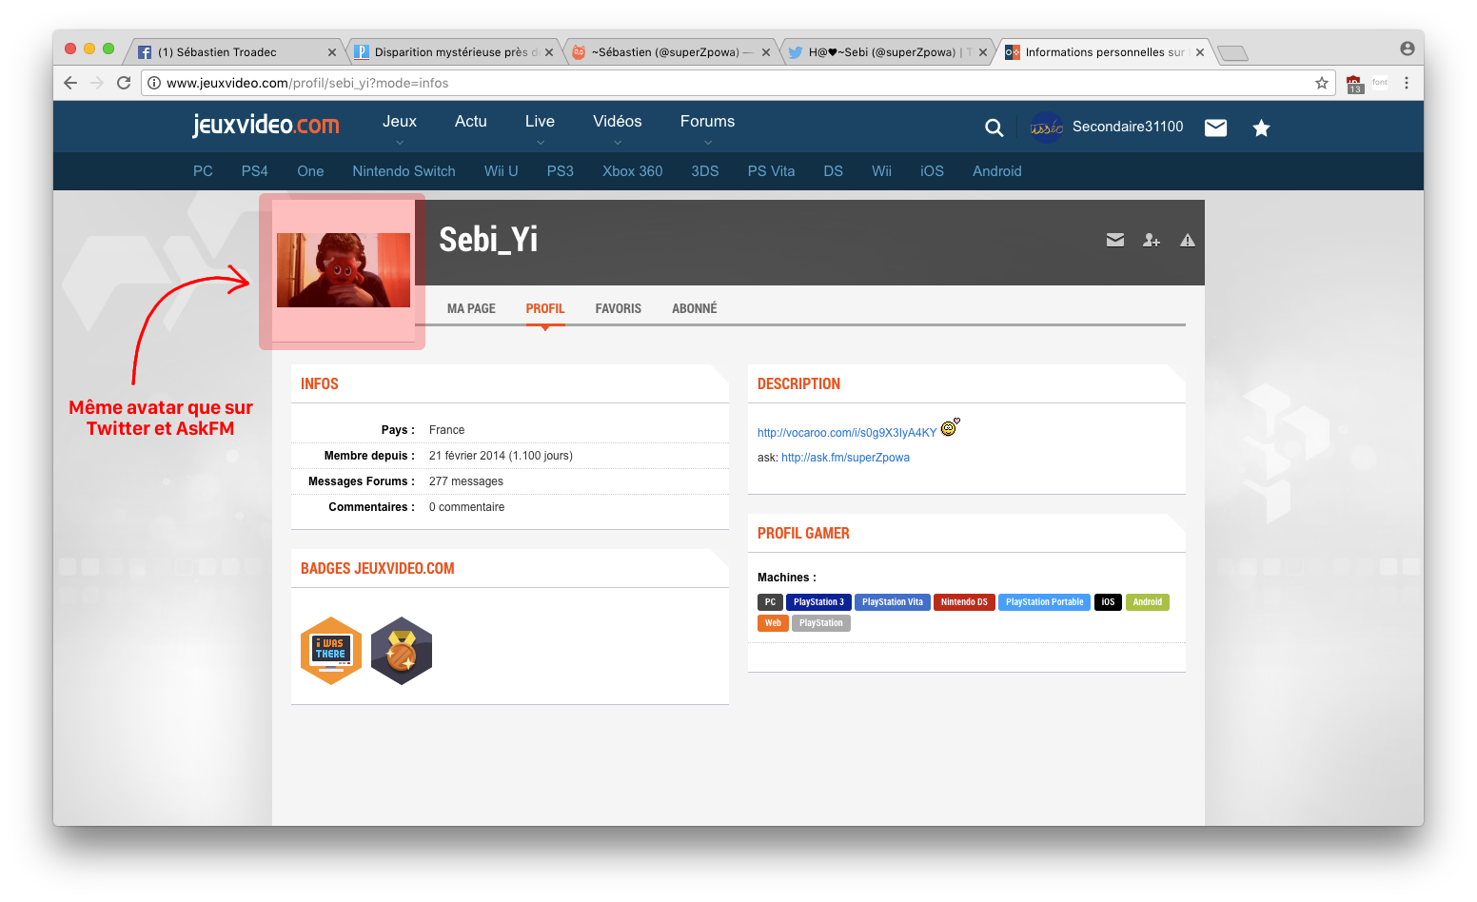Screen dimensions: 1477x902
Task: Click '277 messages' forum count
Action: [466, 481]
